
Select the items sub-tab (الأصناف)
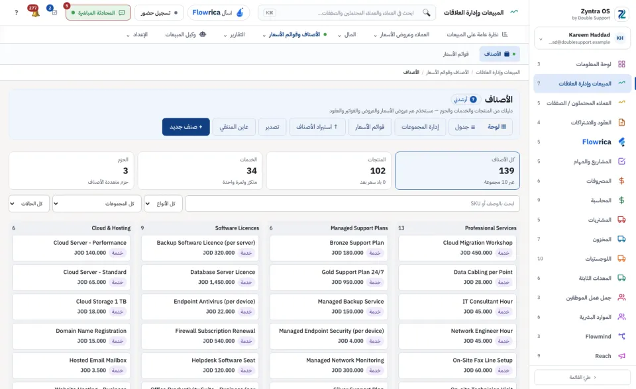(500, 54)
